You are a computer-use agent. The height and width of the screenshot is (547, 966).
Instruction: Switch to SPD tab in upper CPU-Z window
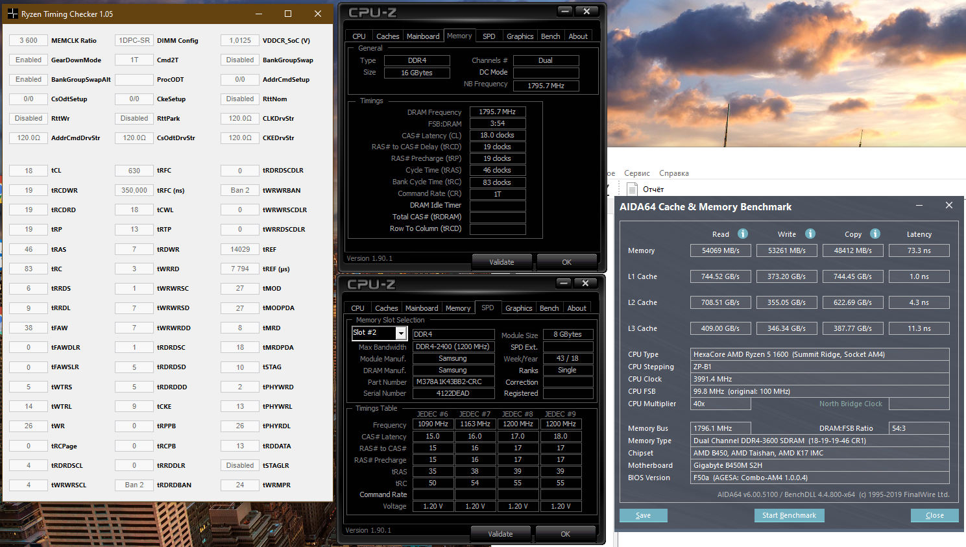[489, 36]
